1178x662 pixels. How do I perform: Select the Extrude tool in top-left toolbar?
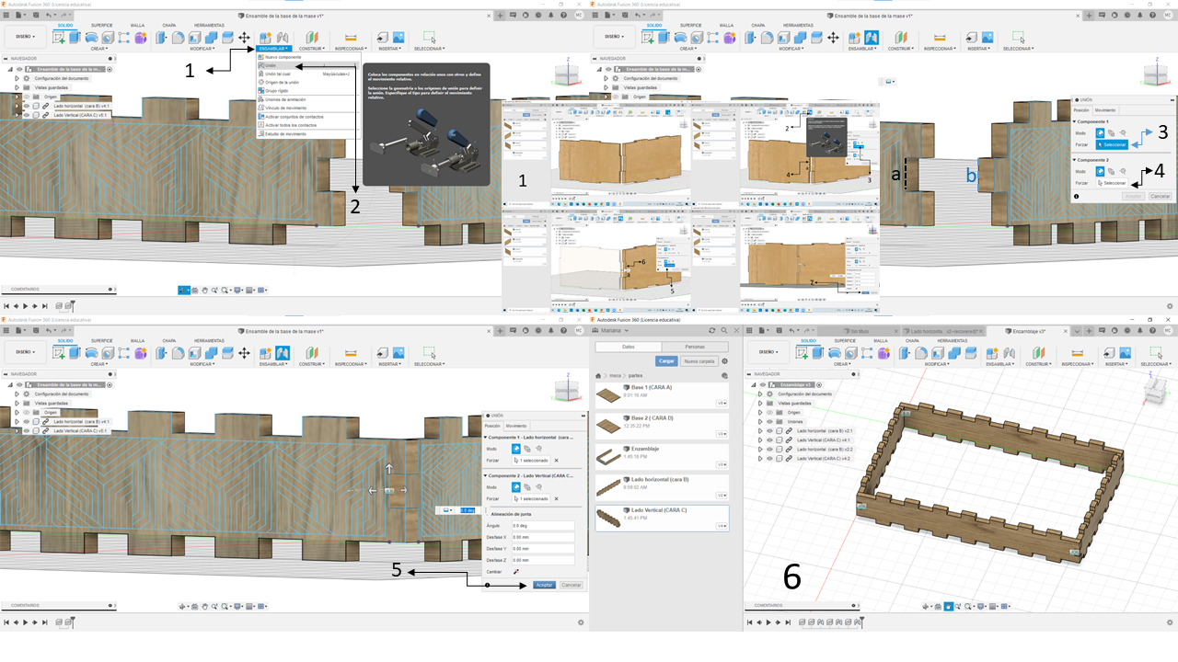[x=75, y=38]
